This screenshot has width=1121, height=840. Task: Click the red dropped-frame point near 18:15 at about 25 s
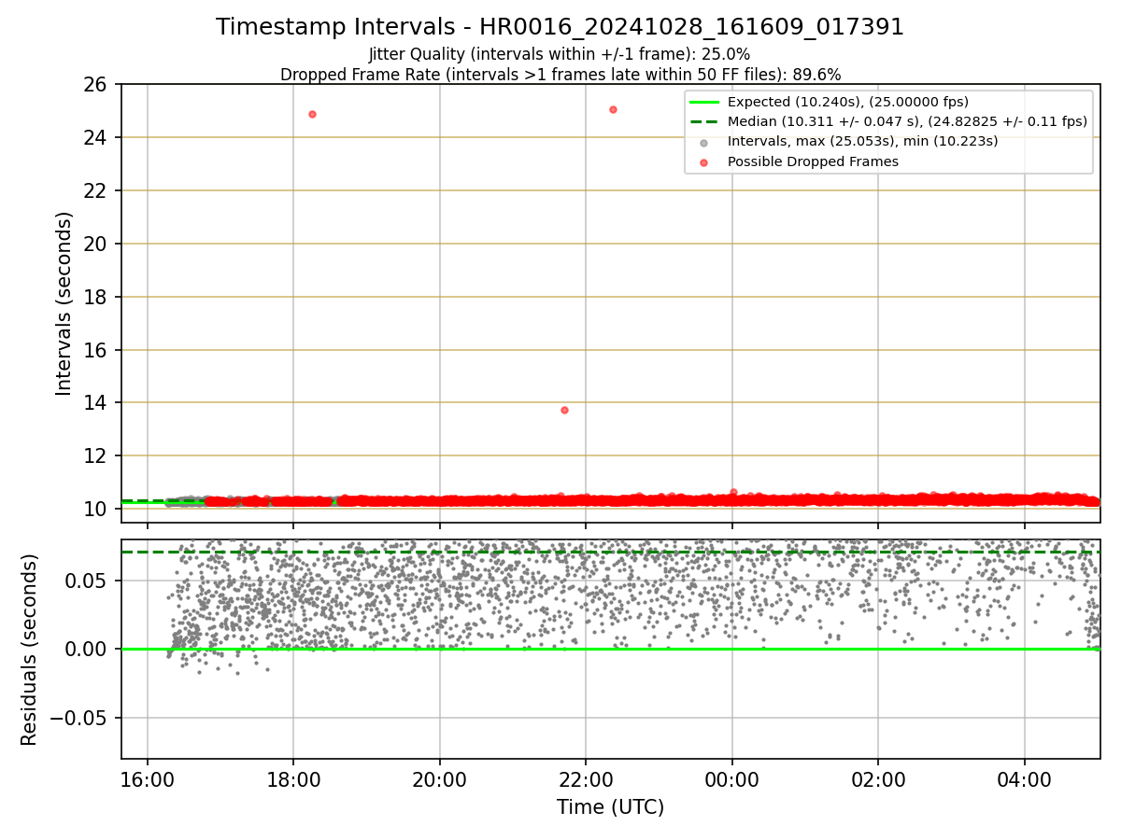pos(312,114)
